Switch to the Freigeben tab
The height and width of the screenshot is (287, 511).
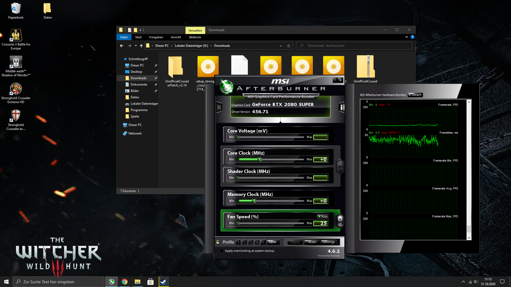click(156, 37)
